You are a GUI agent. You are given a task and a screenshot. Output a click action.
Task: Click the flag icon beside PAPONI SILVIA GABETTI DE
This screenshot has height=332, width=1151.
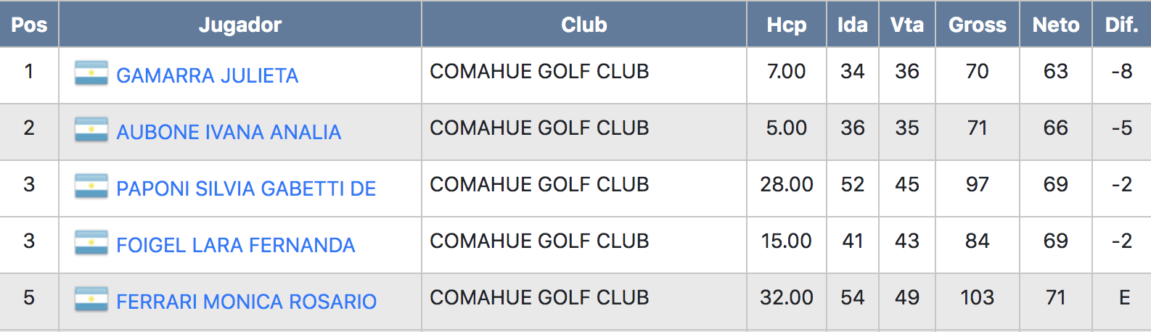(91, 186)
